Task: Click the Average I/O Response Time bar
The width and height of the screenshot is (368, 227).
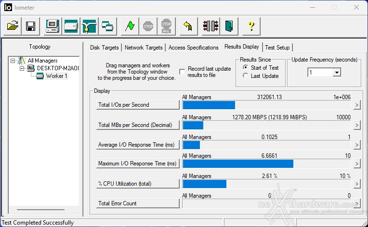Action: coord(266,145)
